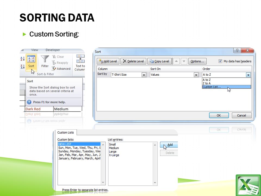This screenshot has height=196, width=261.
Task: Click the Excel logo icon
Action: tap(248, 185)
